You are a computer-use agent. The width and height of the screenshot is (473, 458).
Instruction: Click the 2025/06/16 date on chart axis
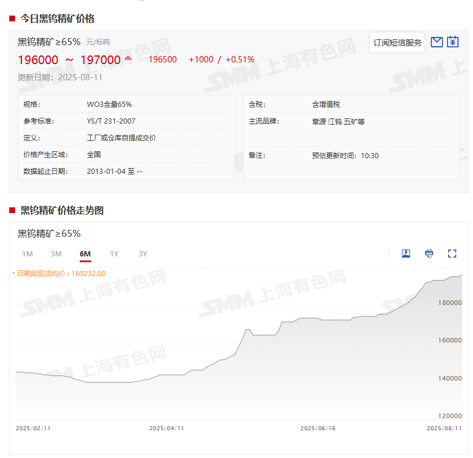pyautogui.click(x=318, y=429)
